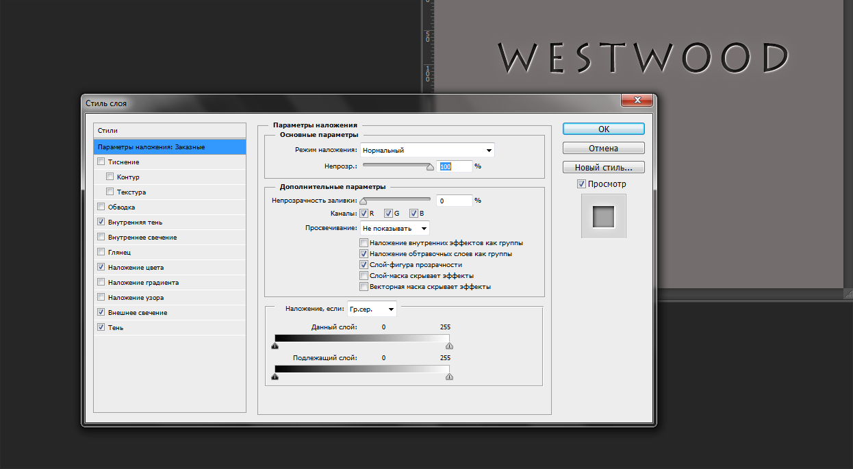Open the Внешнее свечение settings row
The image size is (853, 469).
click(x=169, y=313)
